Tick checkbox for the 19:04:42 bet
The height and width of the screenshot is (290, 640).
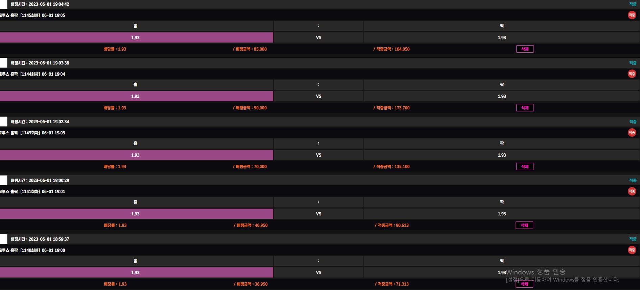coord(3,4)
